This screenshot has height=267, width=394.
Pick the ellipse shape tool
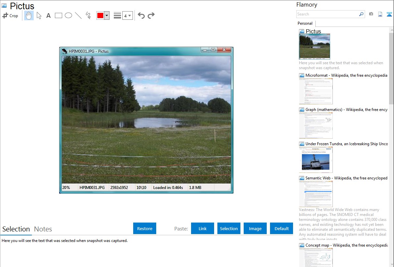point(68,15)
